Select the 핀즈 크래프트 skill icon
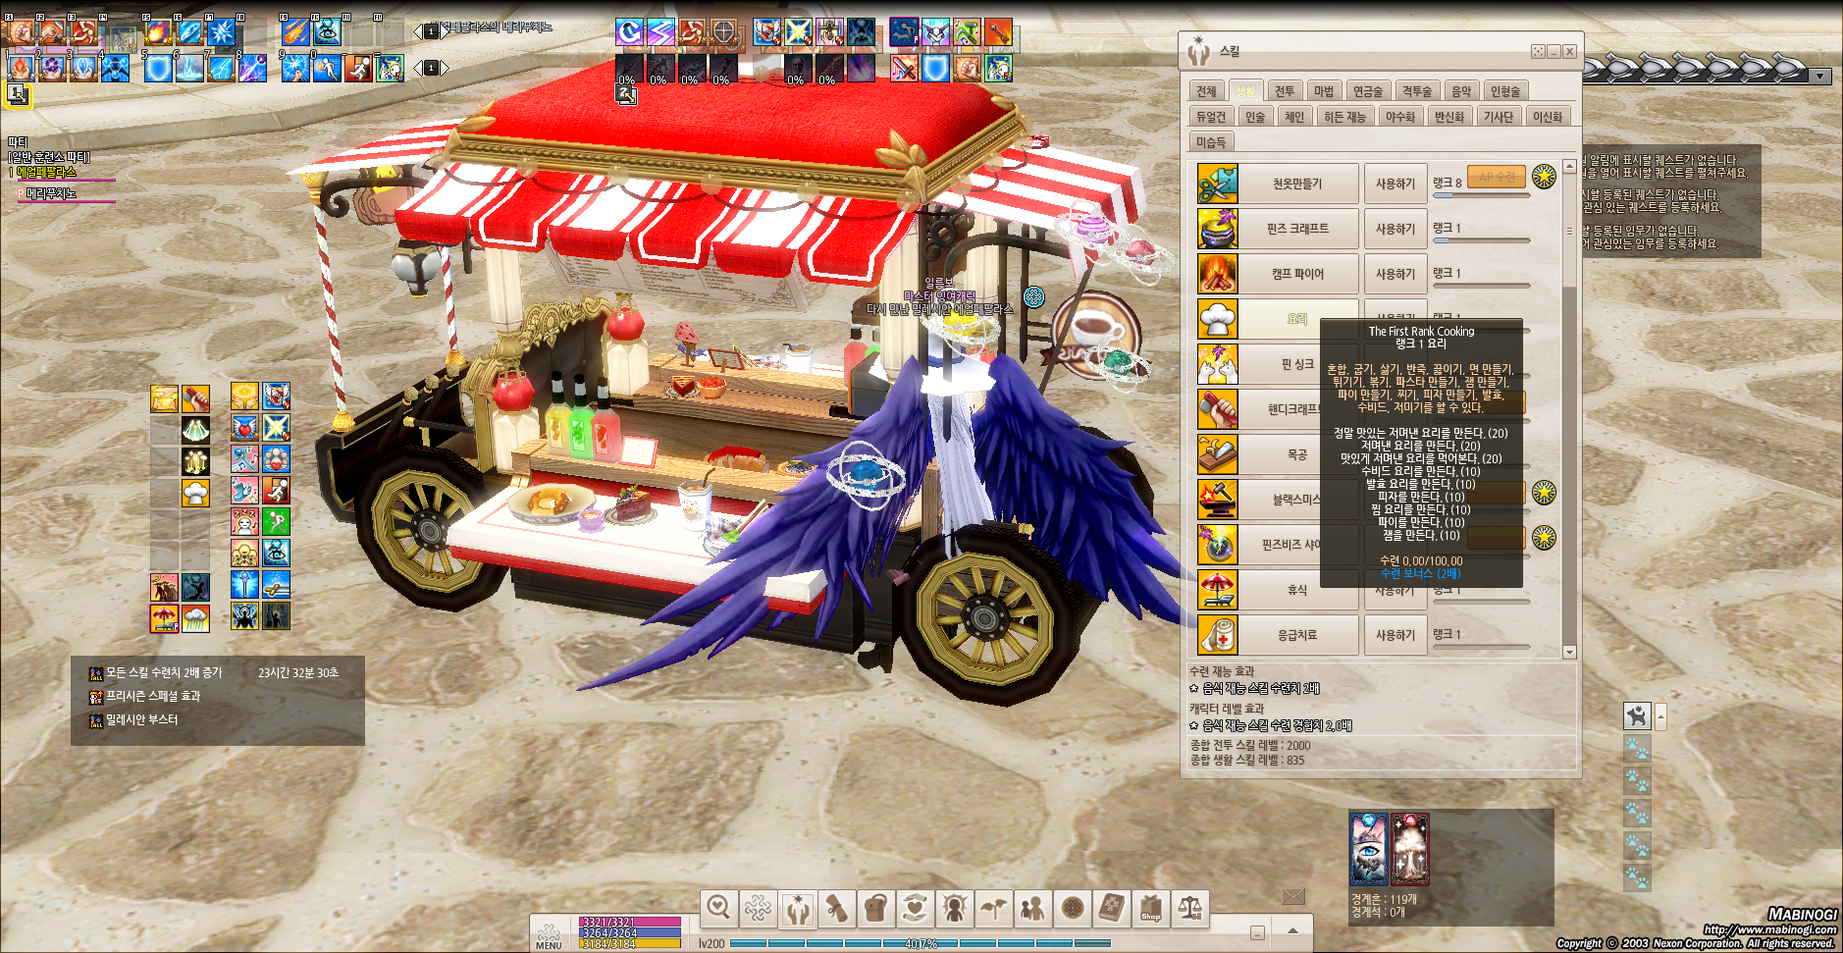 pos(1218,229)
